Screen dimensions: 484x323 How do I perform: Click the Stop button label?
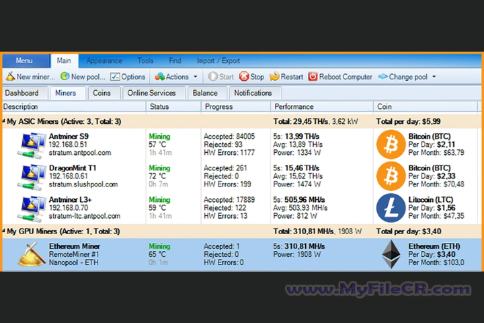[257, 77]
